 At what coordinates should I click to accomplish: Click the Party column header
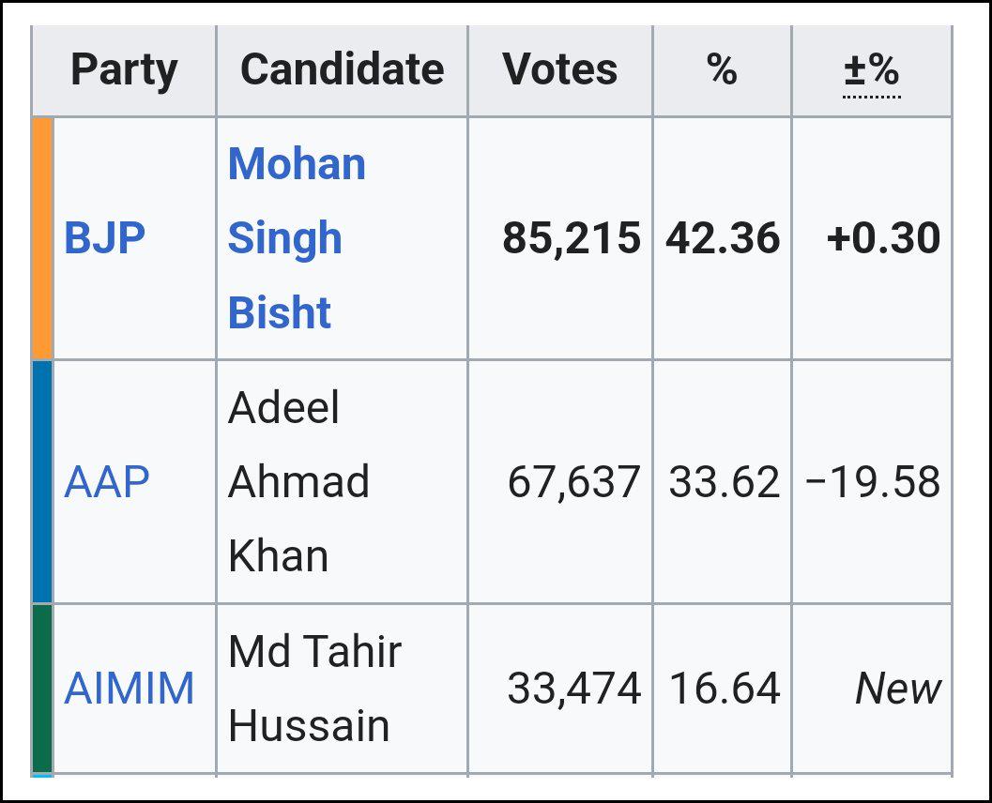(x=124, y=70)
